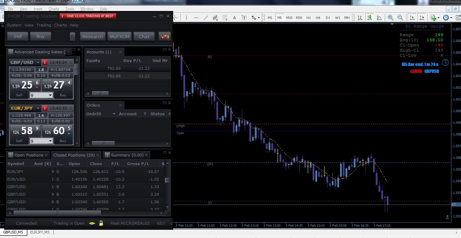The height and width of the screenshot is (238, 461).
Task: Click the MyFXCM button
Action: coord(119,36)
